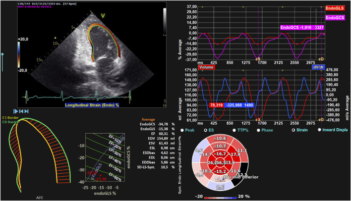Image resolution: width=351 pixels, height=201 pixels.
Task: Click the EndoGLS average value -15,38
Action: 163,129
